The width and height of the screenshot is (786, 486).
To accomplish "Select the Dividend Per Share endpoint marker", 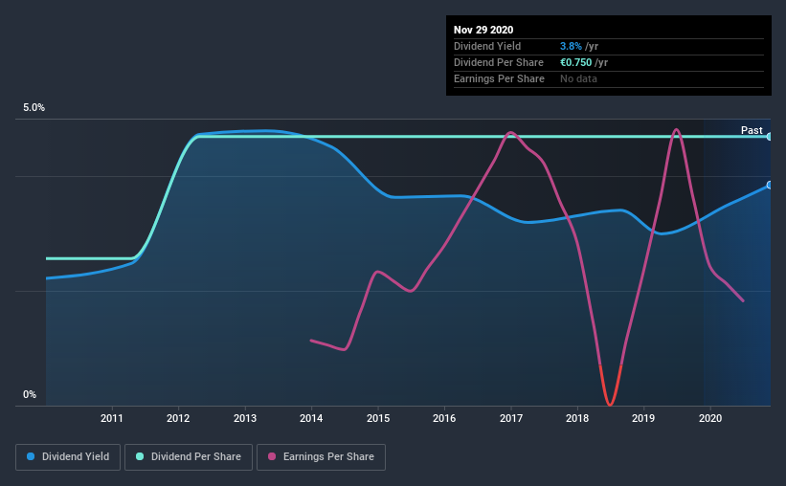I will tap(769, 136).
